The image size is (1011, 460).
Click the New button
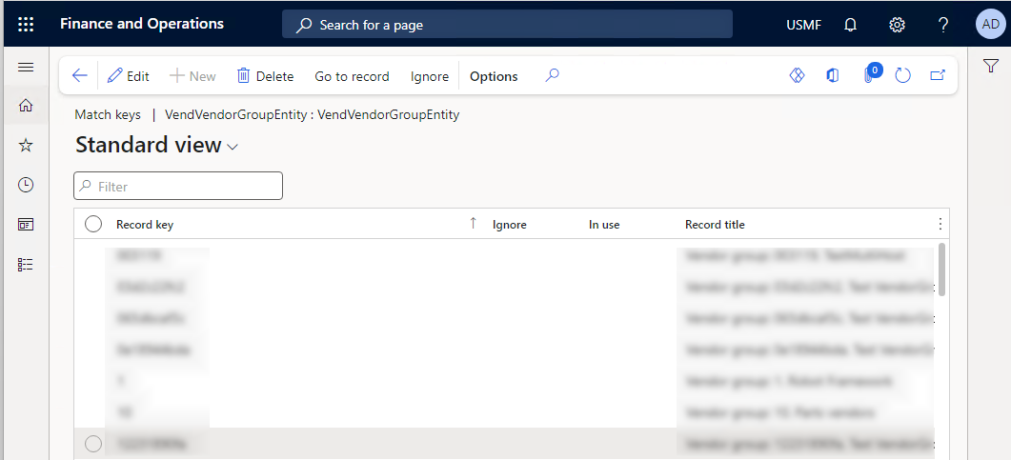[192, 76]
